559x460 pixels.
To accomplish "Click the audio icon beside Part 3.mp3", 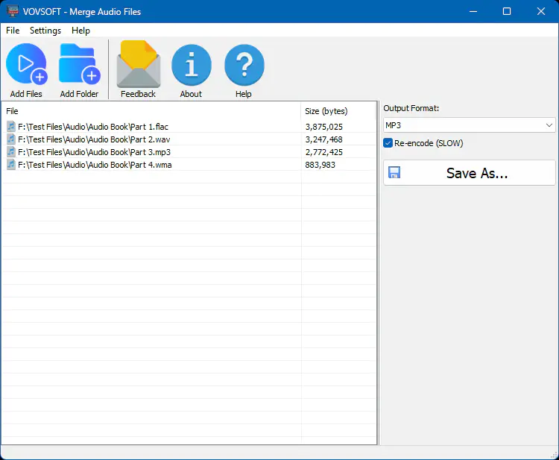I will (x=11, y=152).
